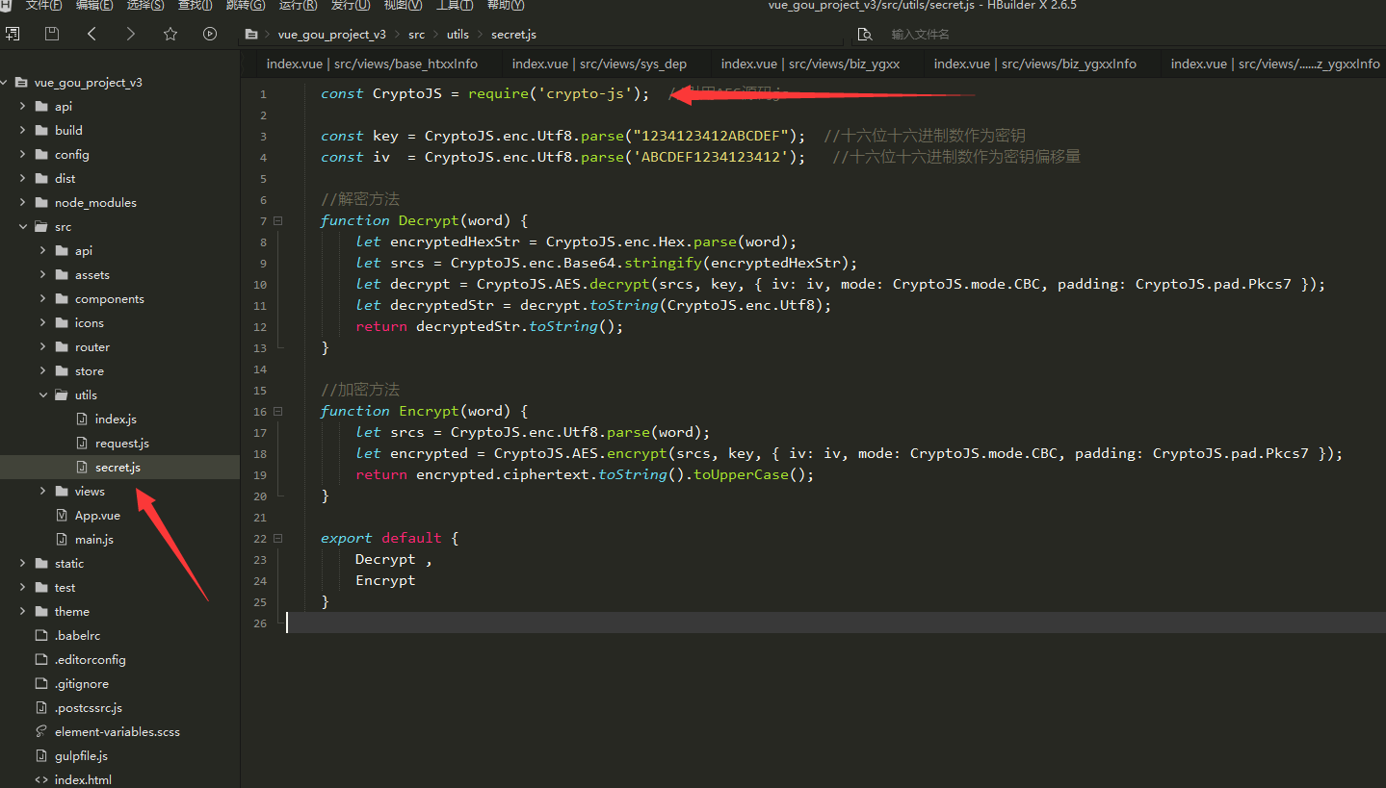Click the star bookmark icon in the toolbar
The height and width of the screenshot is (788, 1386).
click(x=170, y=34)
